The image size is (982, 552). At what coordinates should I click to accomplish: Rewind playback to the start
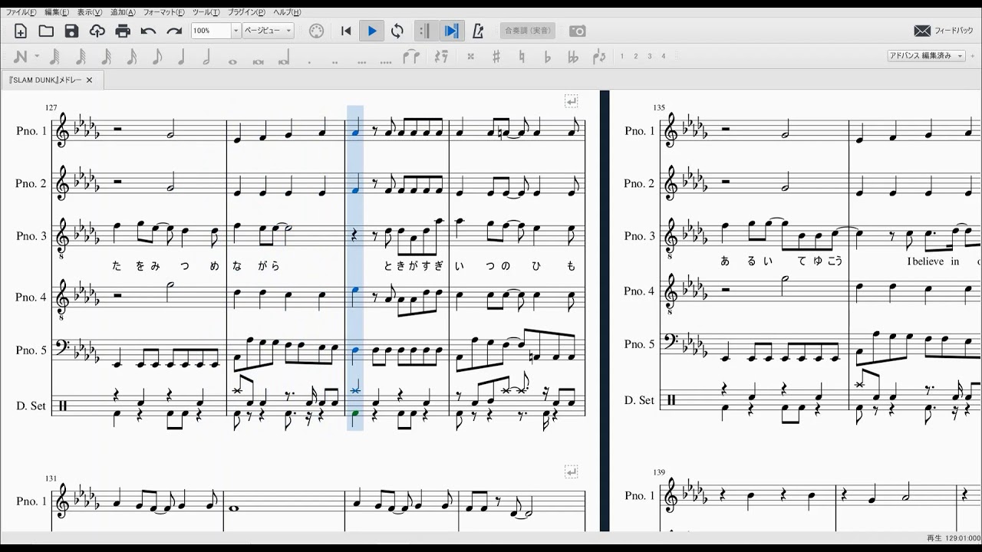pyautogui.click(x=346, y=31)
